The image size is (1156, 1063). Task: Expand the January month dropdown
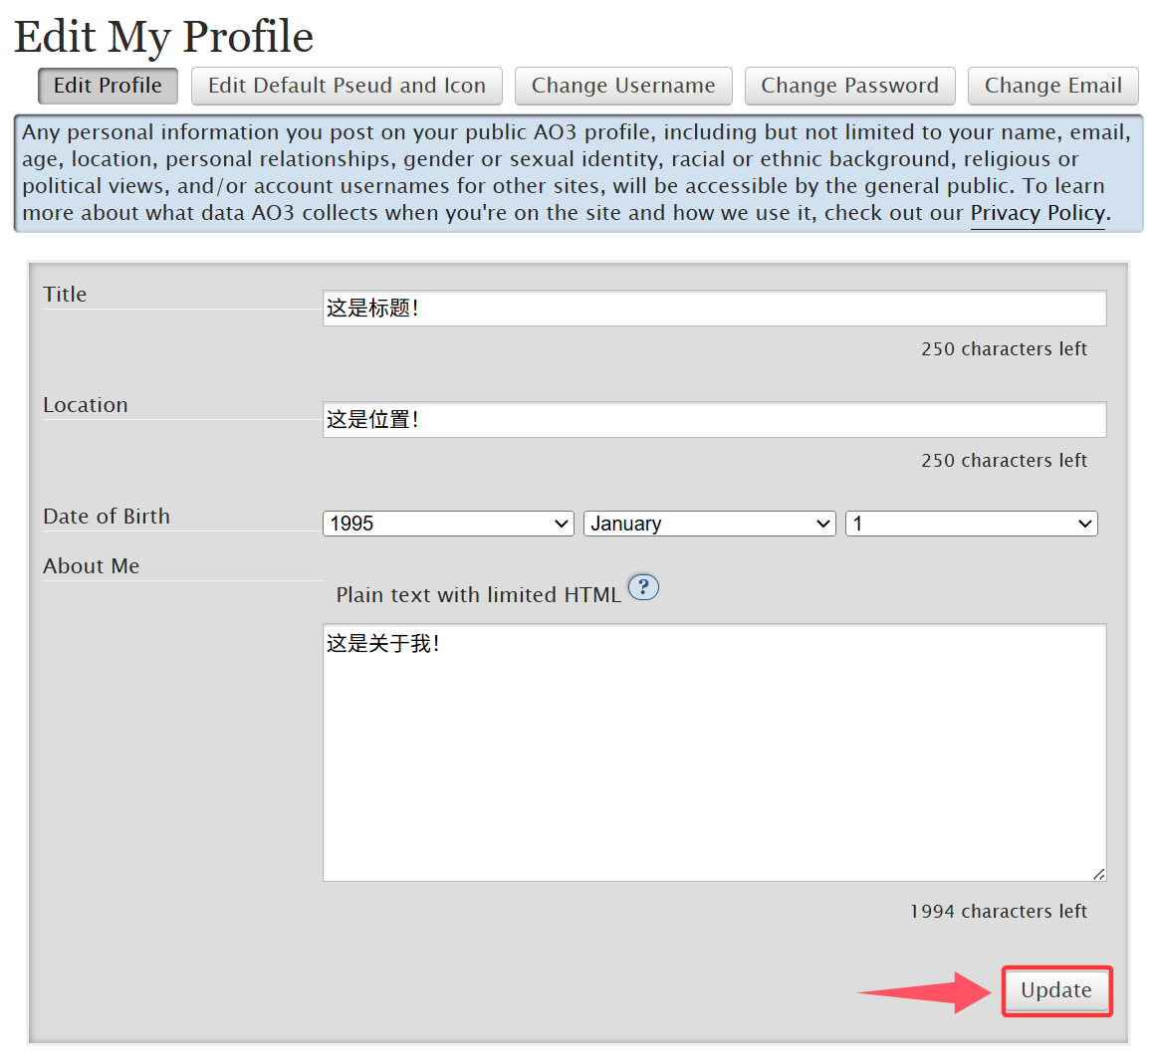709,524
